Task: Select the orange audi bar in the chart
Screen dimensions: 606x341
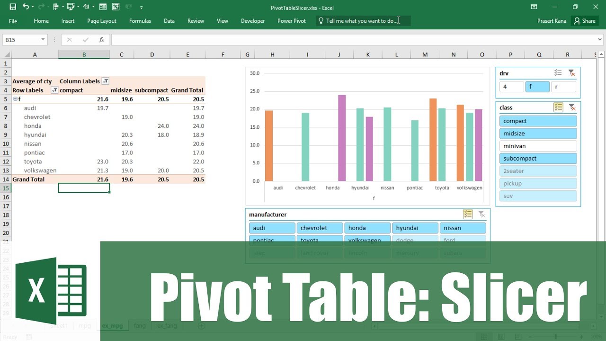Action: tap(269, 145)
